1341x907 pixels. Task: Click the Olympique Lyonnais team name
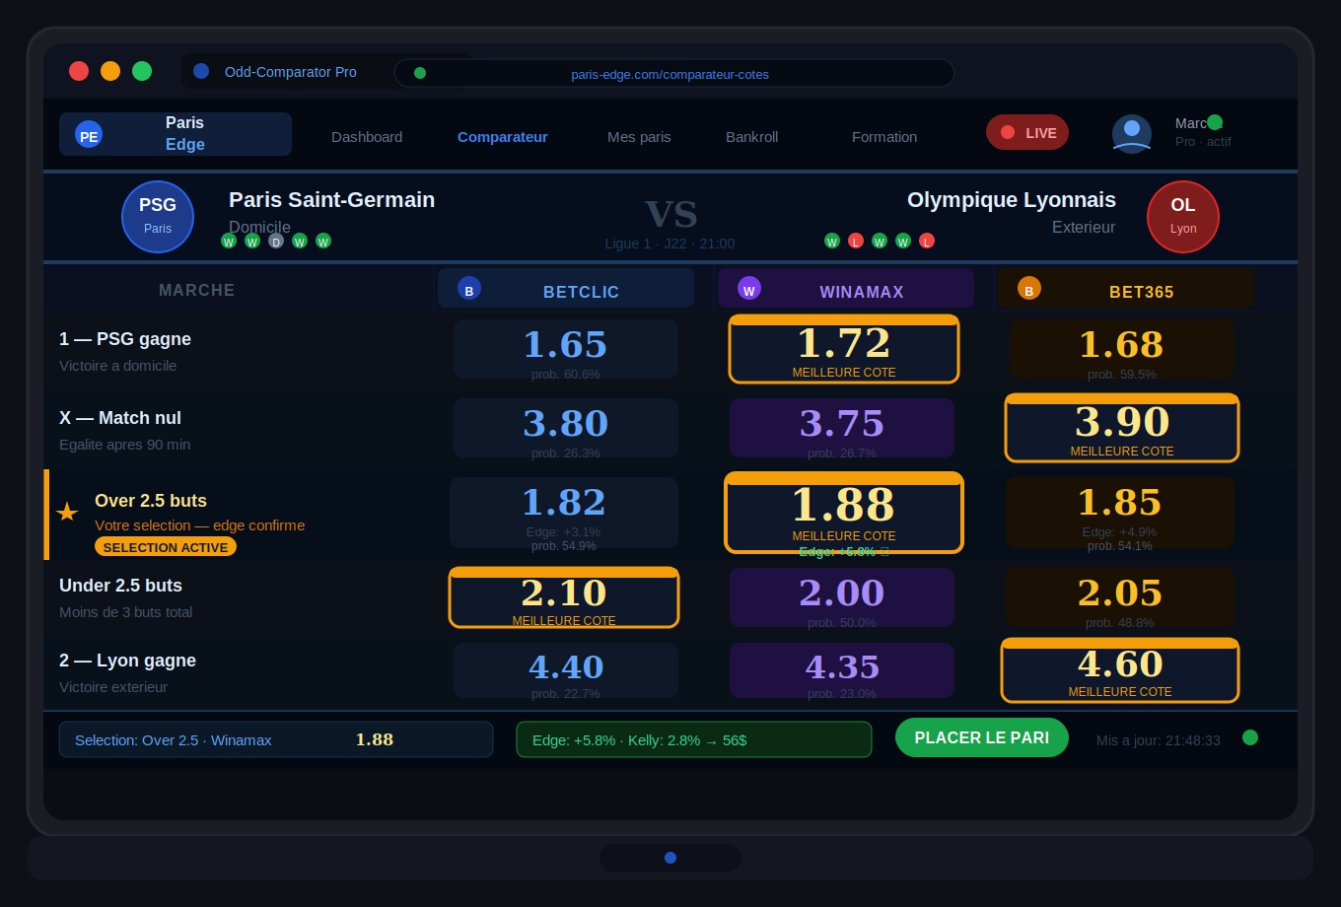(1012, 200)
